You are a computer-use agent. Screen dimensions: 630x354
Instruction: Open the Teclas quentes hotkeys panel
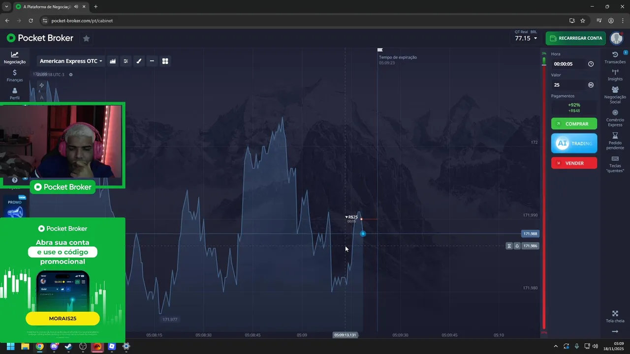(615, 164)
